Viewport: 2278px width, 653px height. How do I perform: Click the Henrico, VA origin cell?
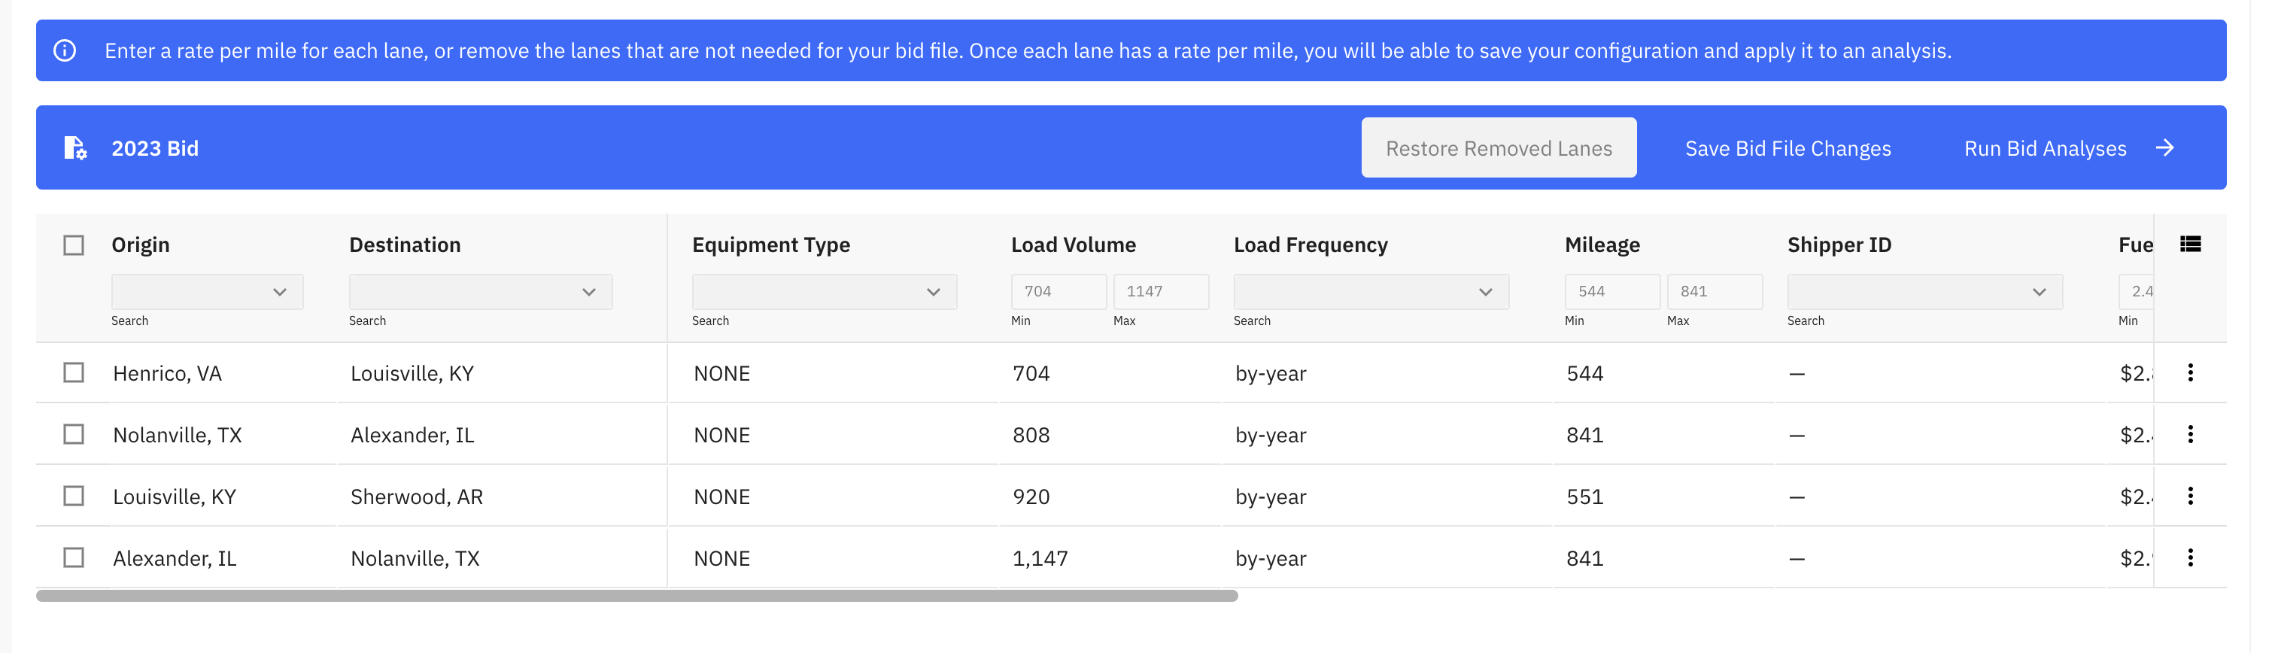pos(167,373)
